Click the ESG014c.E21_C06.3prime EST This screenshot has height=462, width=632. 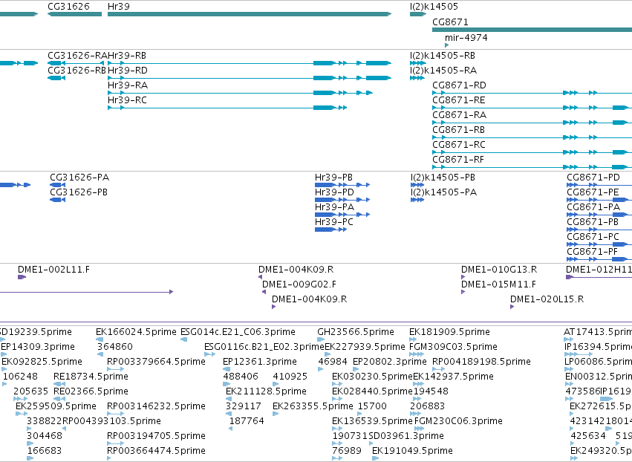click(x=183, y=339)
